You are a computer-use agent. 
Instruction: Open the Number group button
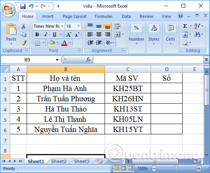point(136,38)
